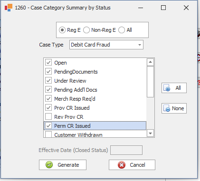Click the Generate button
This screenshot has height=181, width=200.
pyautogui.click(x=63, y=165)
